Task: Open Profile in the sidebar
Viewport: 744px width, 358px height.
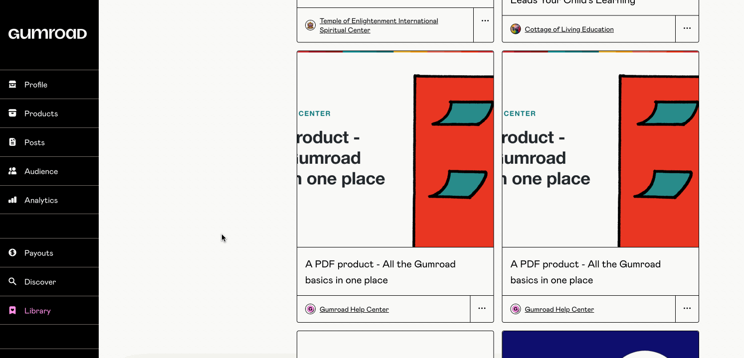Action: point(49,84)
